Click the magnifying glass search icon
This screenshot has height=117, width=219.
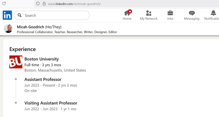(x=20, y=16)
